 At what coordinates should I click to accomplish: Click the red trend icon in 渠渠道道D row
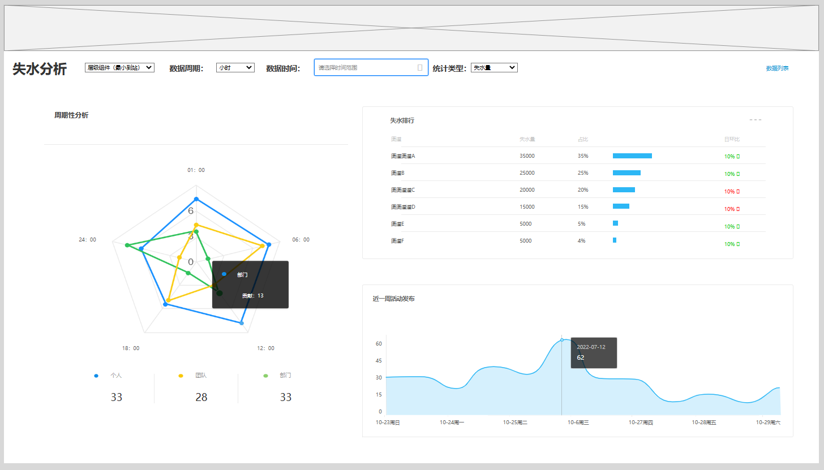coord(738,209)
